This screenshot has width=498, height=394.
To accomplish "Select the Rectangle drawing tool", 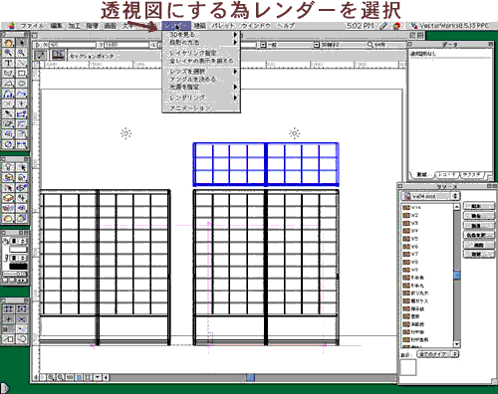I will tap(22, 73).
